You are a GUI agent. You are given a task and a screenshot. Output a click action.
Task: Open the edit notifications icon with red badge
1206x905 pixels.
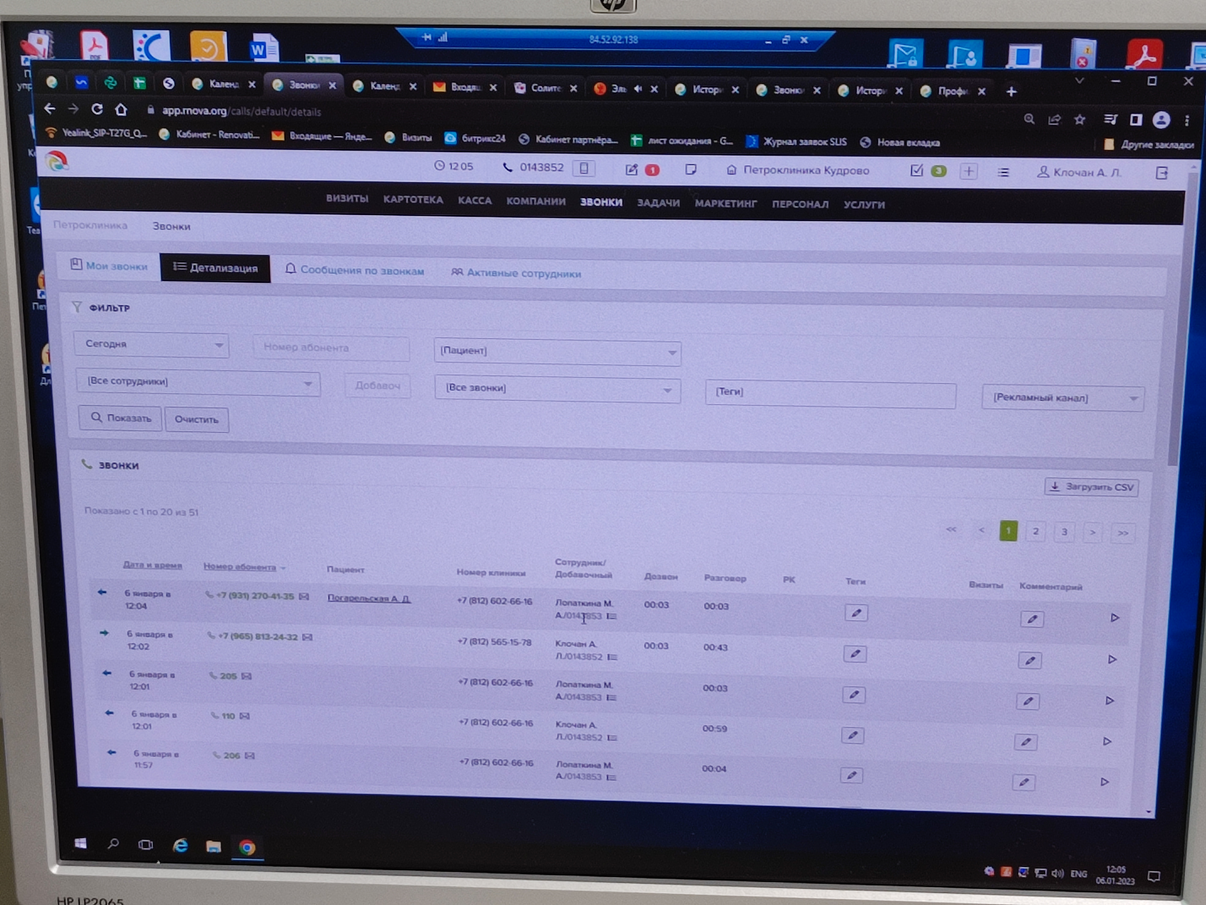click(x=631, y=170)
